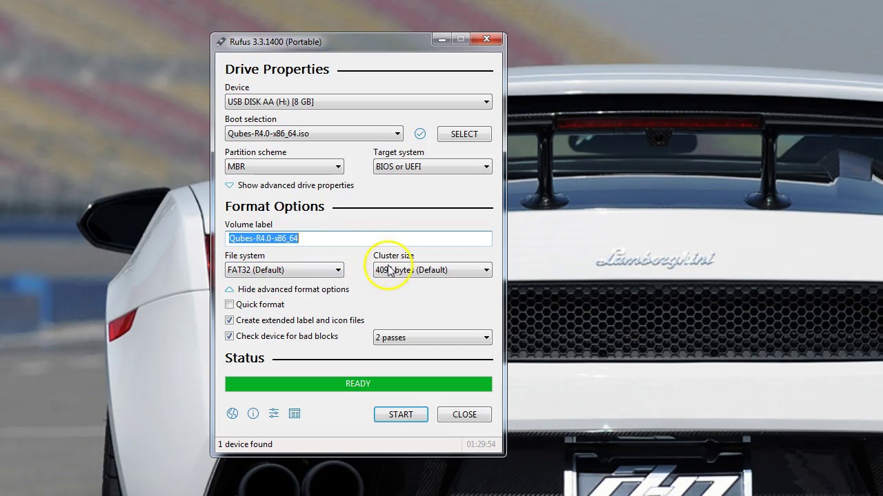Uncheck Check device for bad blocks
This screenshot has width=883, height=496.
click(230, 336)
